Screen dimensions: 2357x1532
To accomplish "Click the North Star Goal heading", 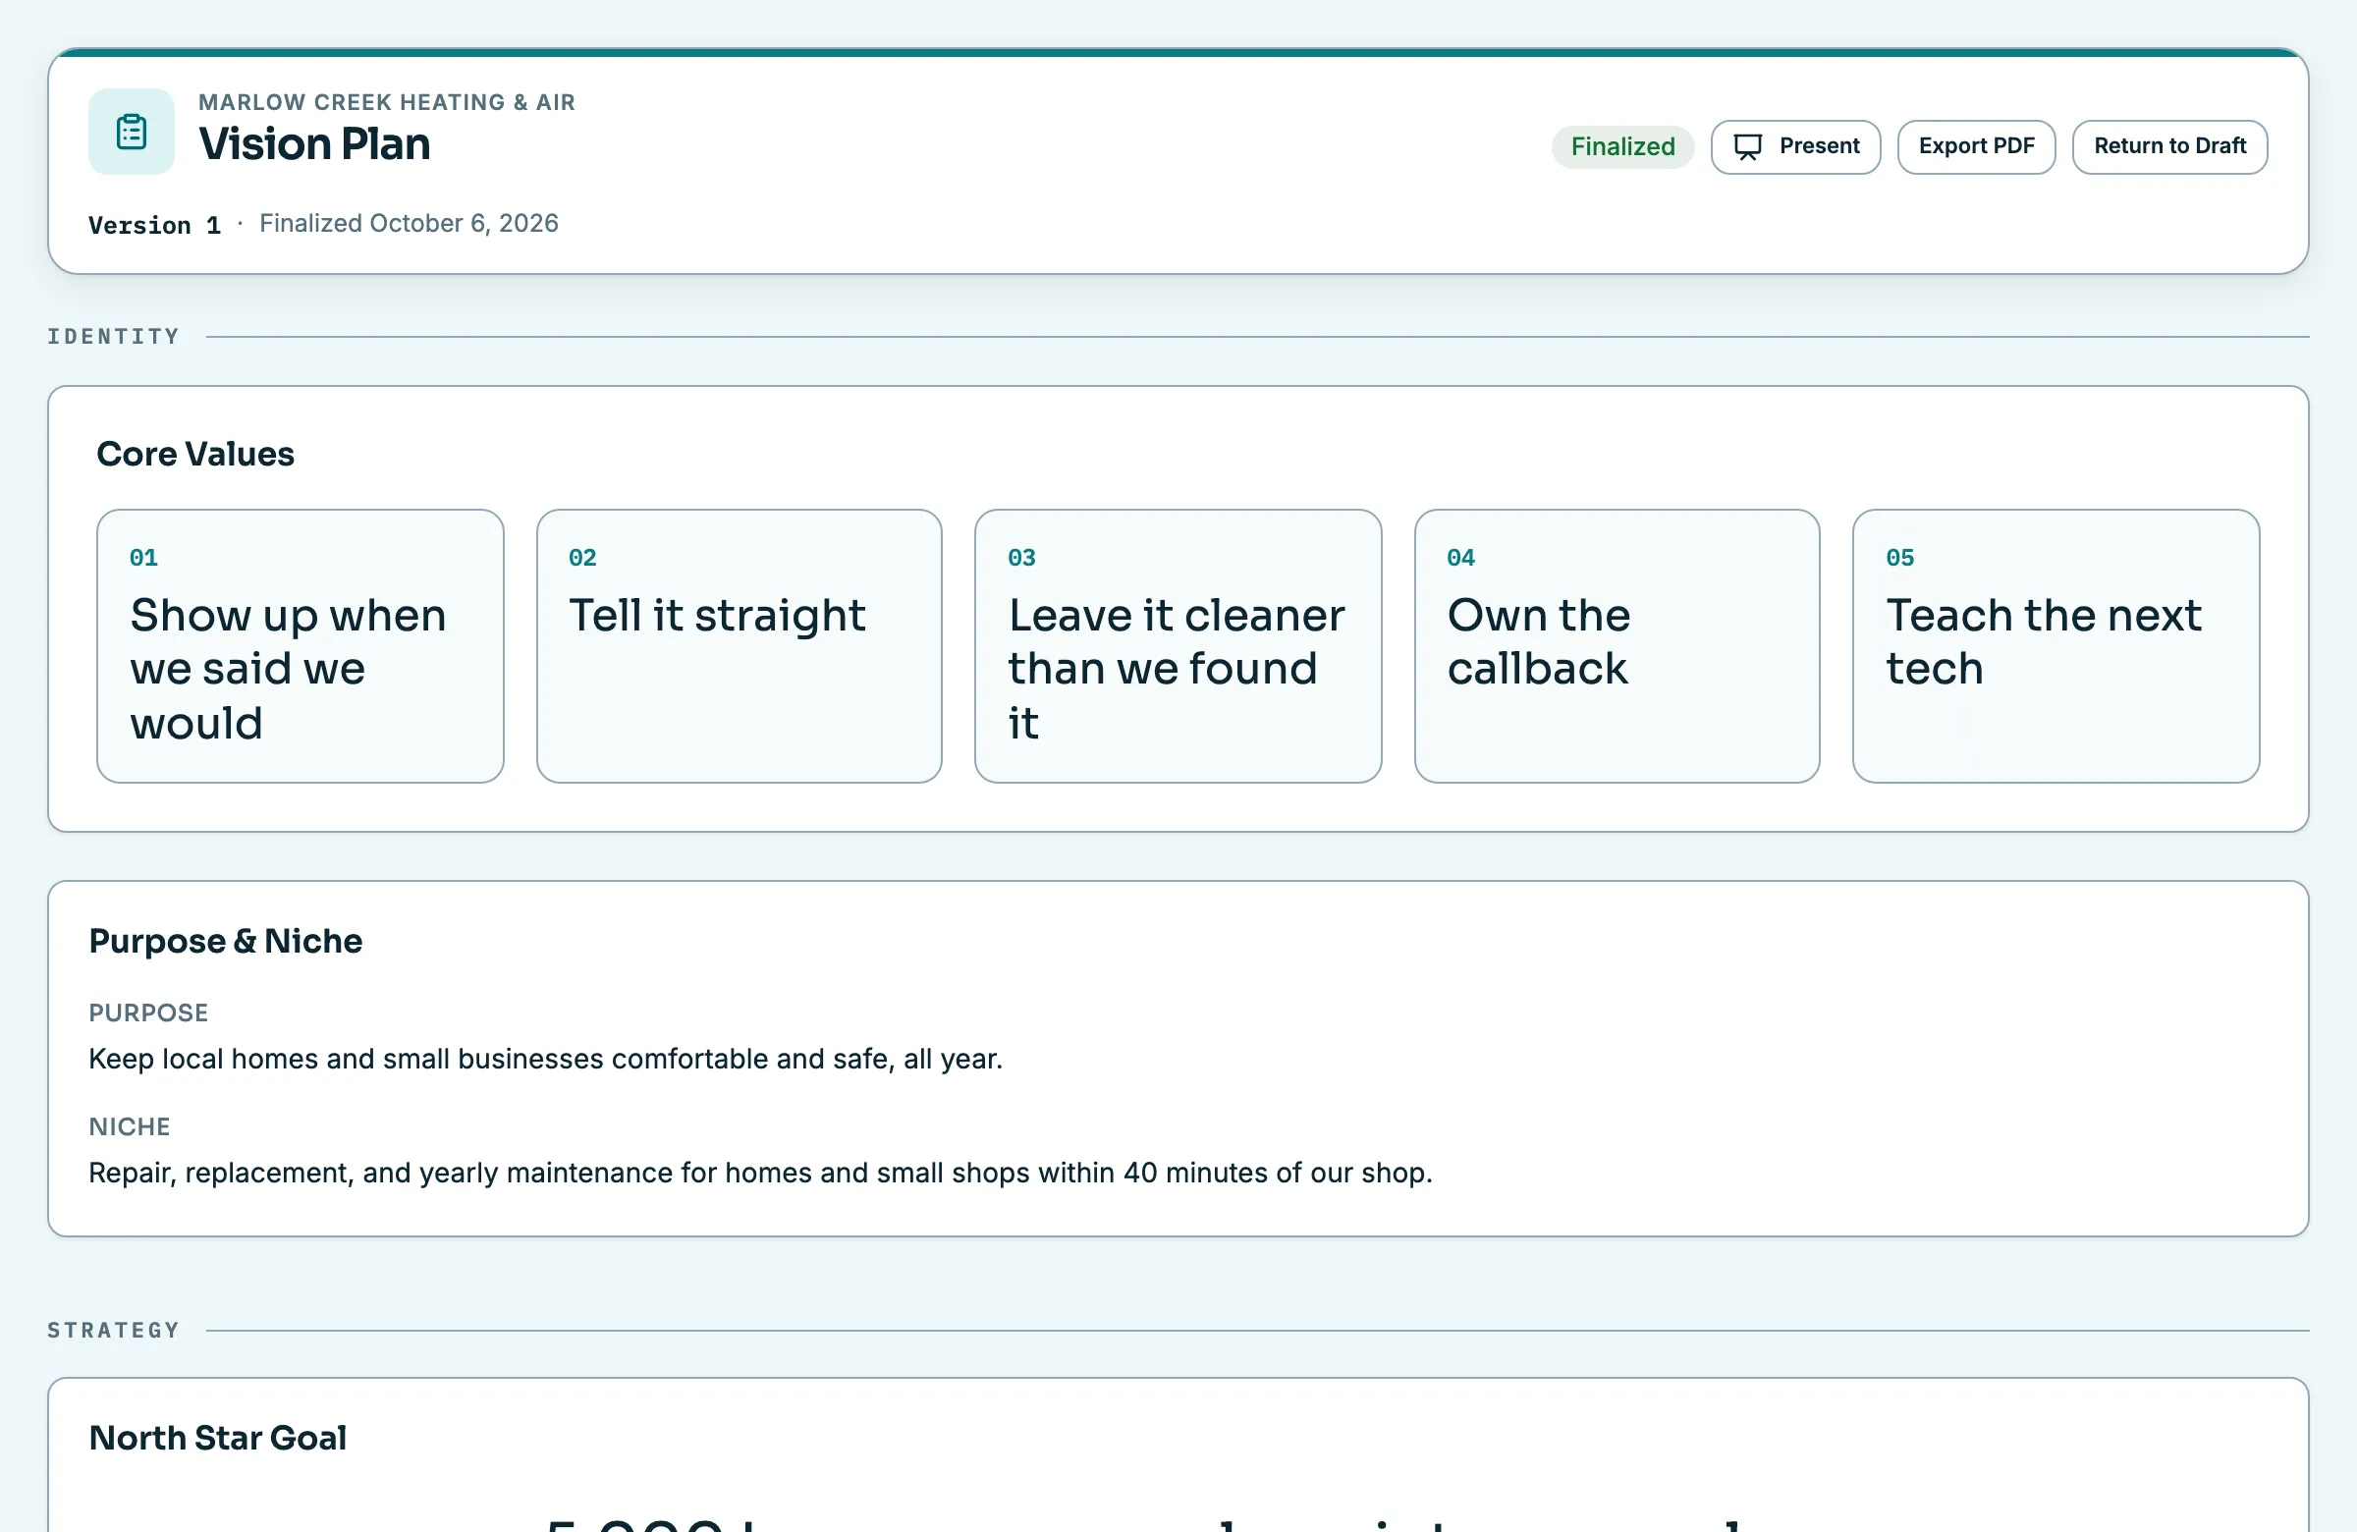I will [218, 1438].
